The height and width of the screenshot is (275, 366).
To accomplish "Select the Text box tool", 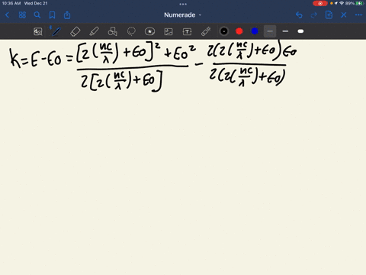I will pos(187,31).
